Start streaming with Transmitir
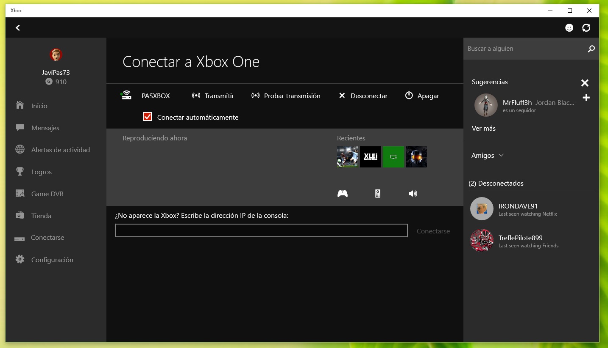The image size is (608, 348). pos(213,96)
